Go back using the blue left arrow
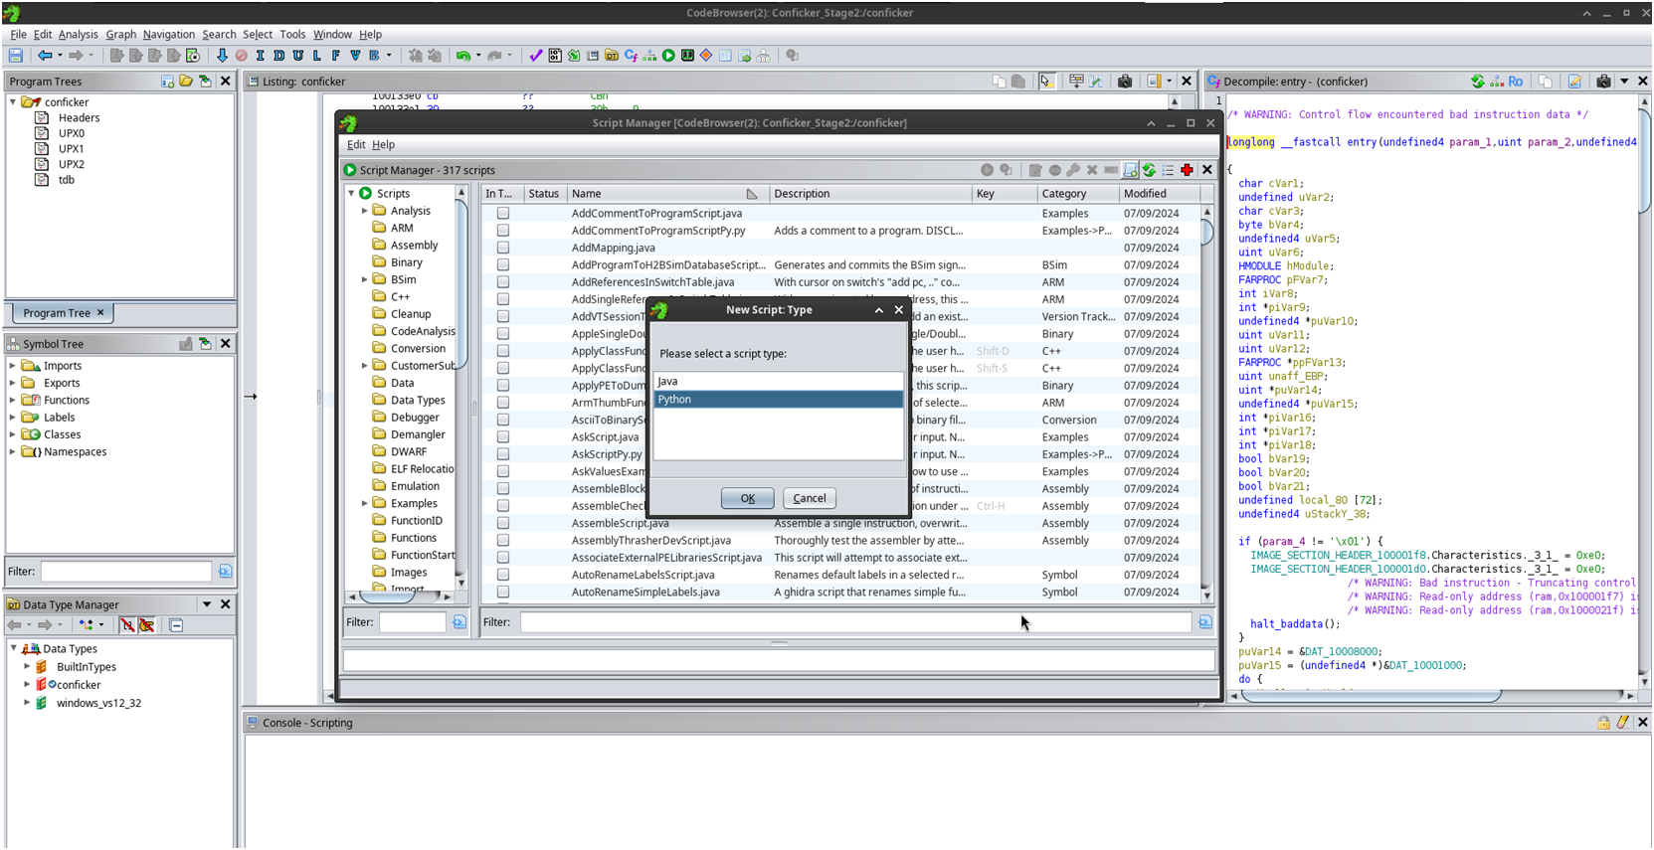1654x850 pixels. click(x=45, y=56)
